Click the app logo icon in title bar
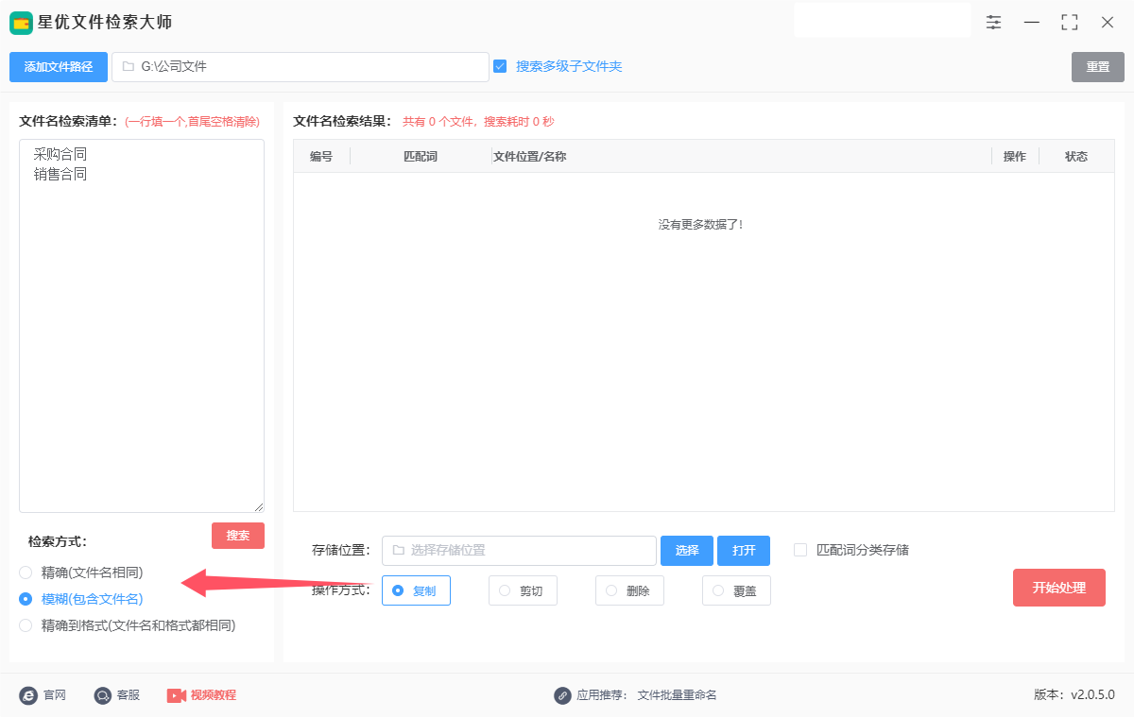The image size is (1134, 718). click(21, 23)
